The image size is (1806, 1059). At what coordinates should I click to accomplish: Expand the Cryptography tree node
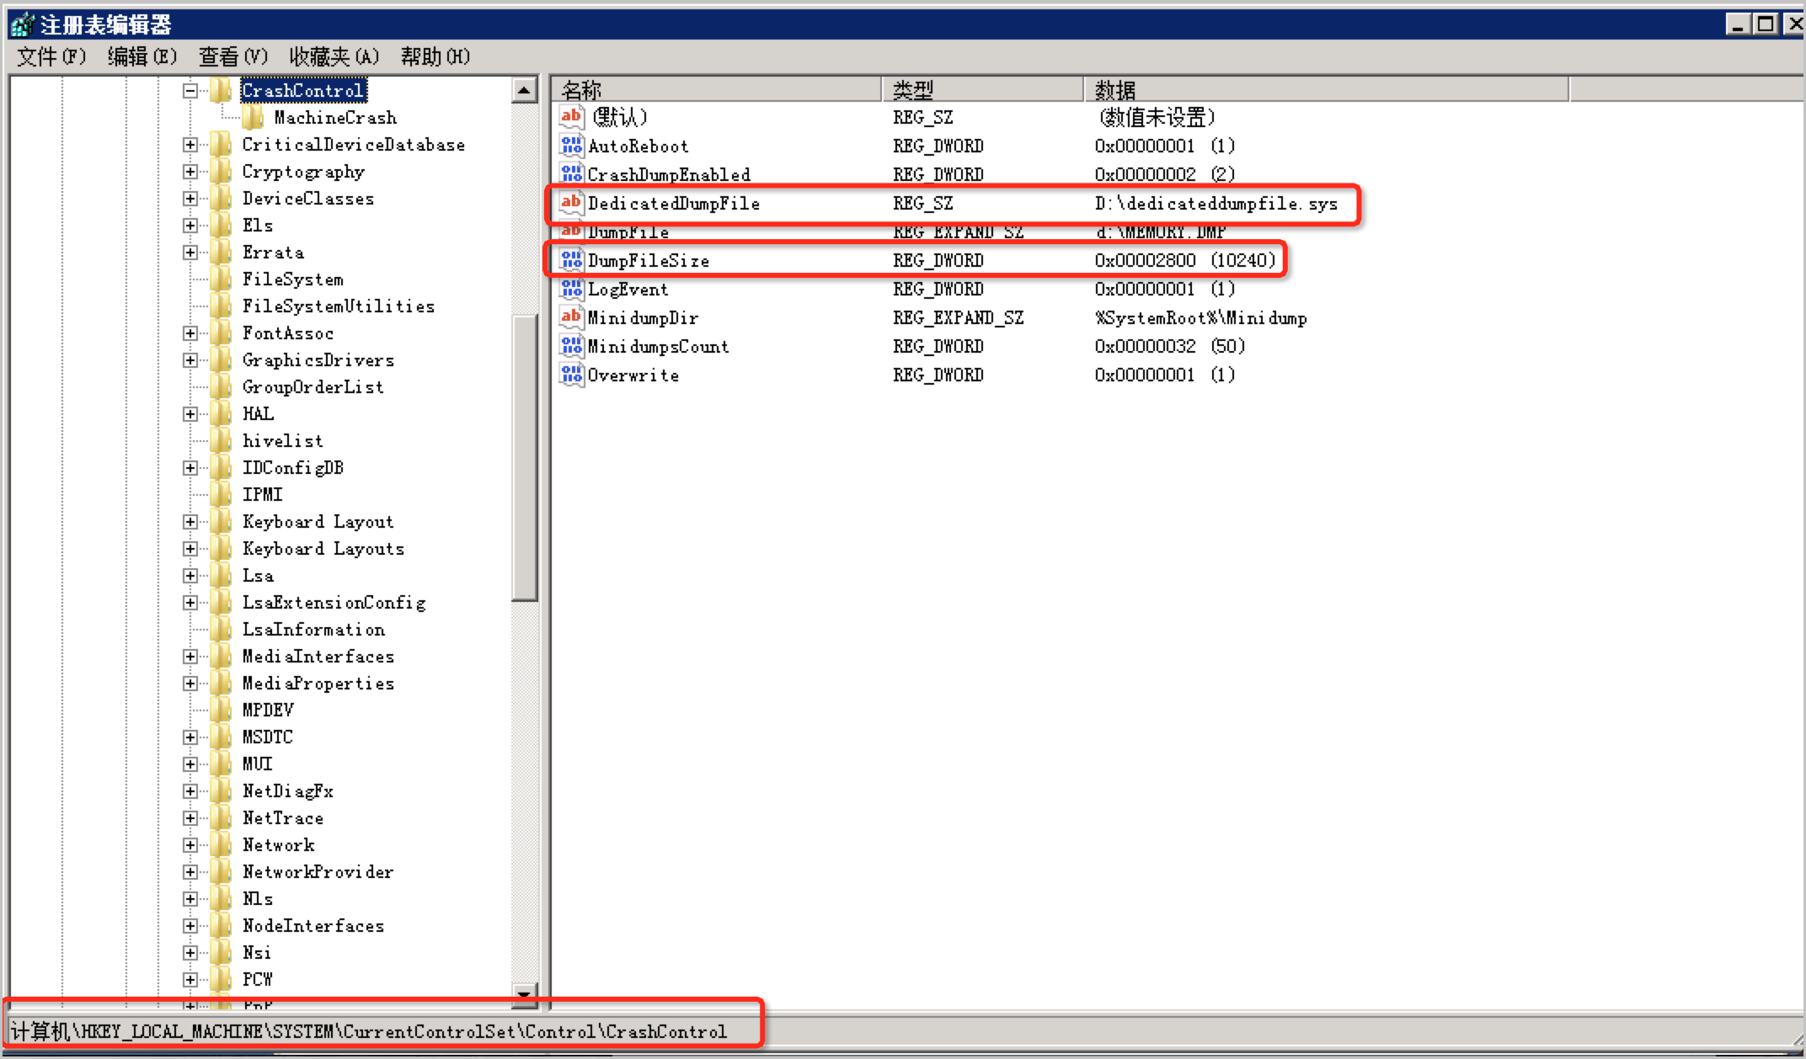pyautogui.click(x=190, y=171)
